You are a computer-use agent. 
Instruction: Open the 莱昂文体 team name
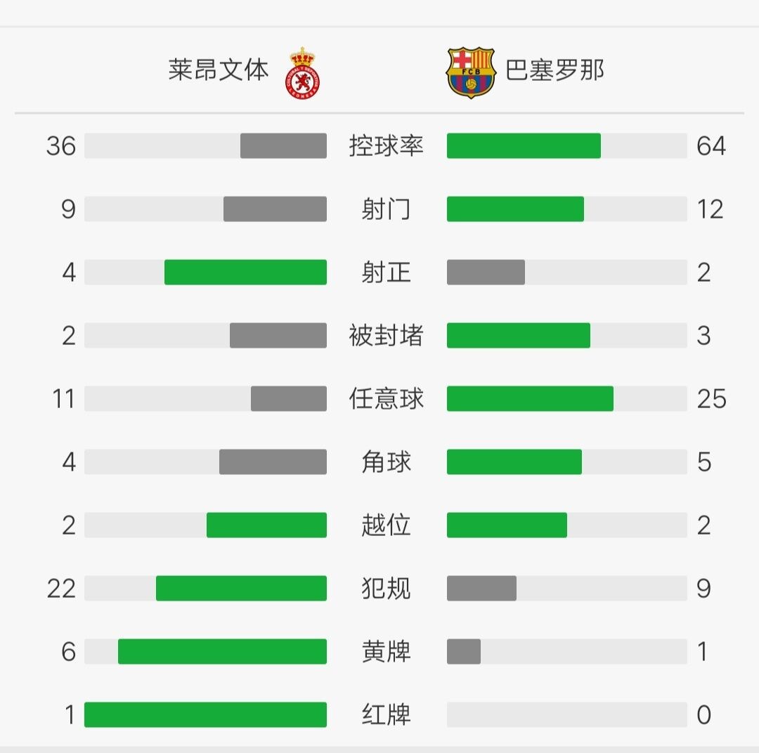tap(219, 70)
